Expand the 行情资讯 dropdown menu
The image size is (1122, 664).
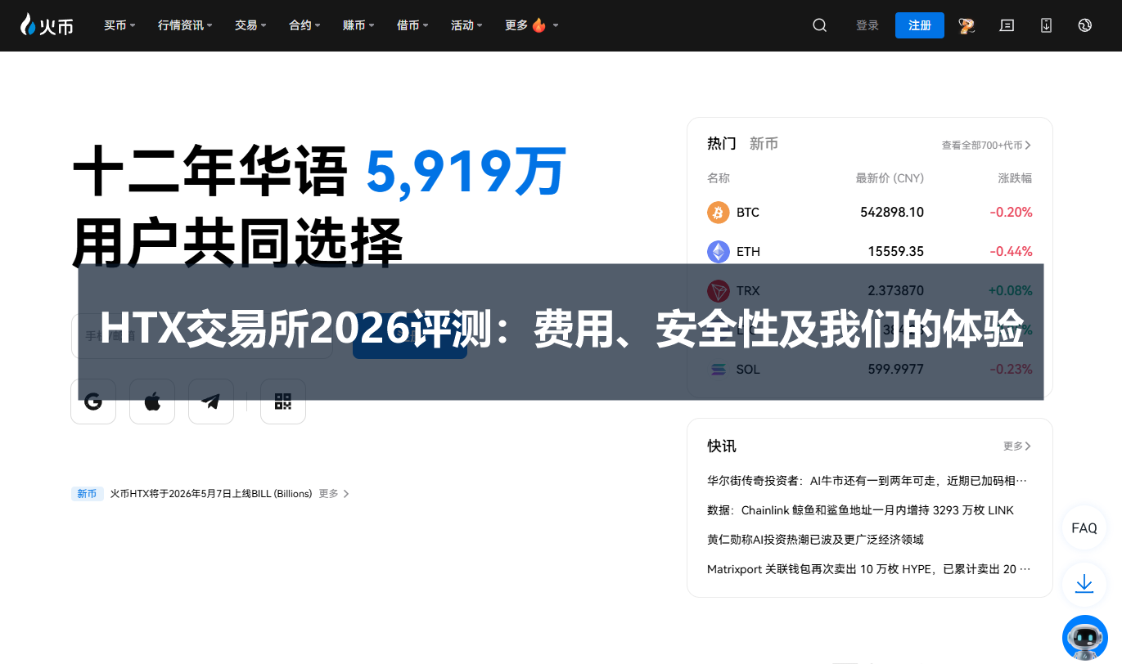click(x=185, y=25)
